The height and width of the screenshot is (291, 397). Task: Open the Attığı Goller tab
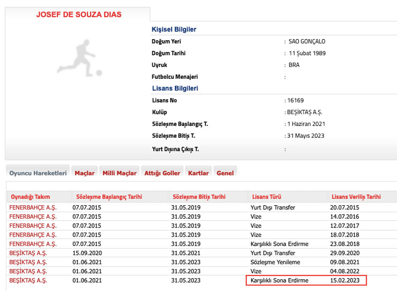pos(162,173)
